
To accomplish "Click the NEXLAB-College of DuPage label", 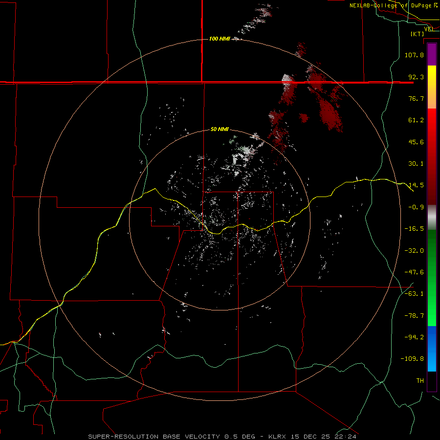I will (x=394, y=5).
